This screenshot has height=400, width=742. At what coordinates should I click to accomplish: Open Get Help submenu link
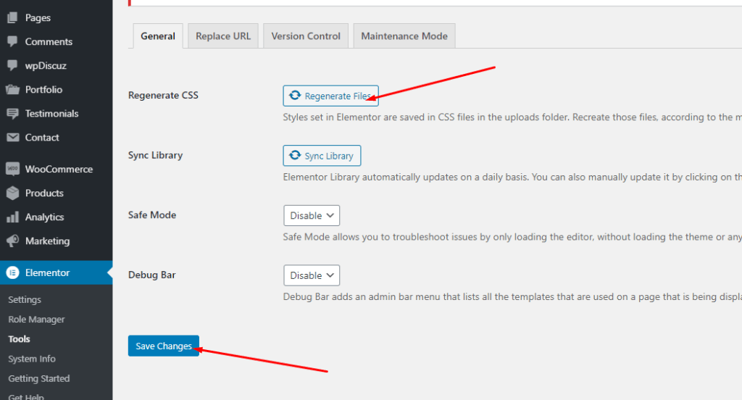pos(26,396)
